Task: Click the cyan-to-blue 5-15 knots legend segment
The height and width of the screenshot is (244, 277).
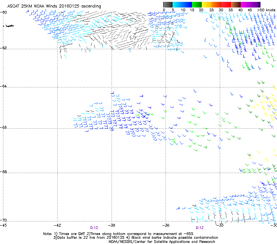Action: 182,5
